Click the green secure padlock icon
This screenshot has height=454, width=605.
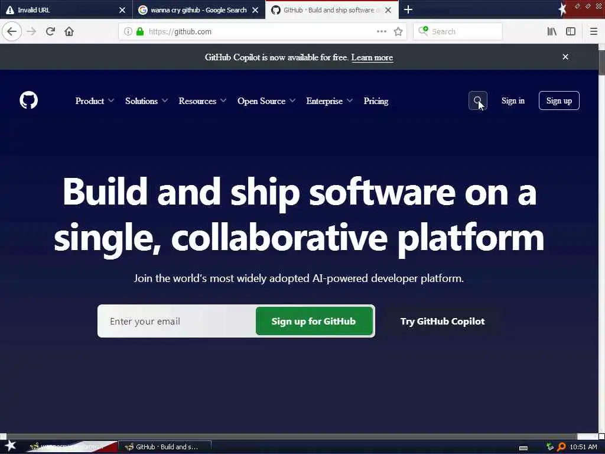tap(140, 32)
